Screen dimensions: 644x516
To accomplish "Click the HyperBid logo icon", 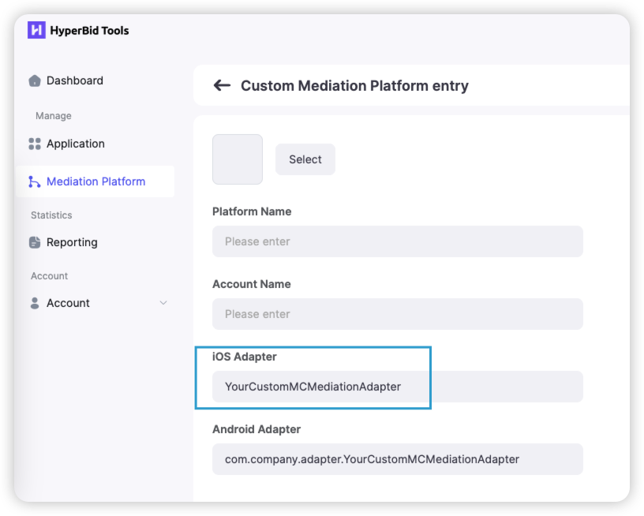I will [36, 31].
